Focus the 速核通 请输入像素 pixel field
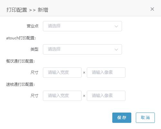Image resolution: width=161 pixels, height=129 pixels. pyautogui.click(x=106, y=96)
